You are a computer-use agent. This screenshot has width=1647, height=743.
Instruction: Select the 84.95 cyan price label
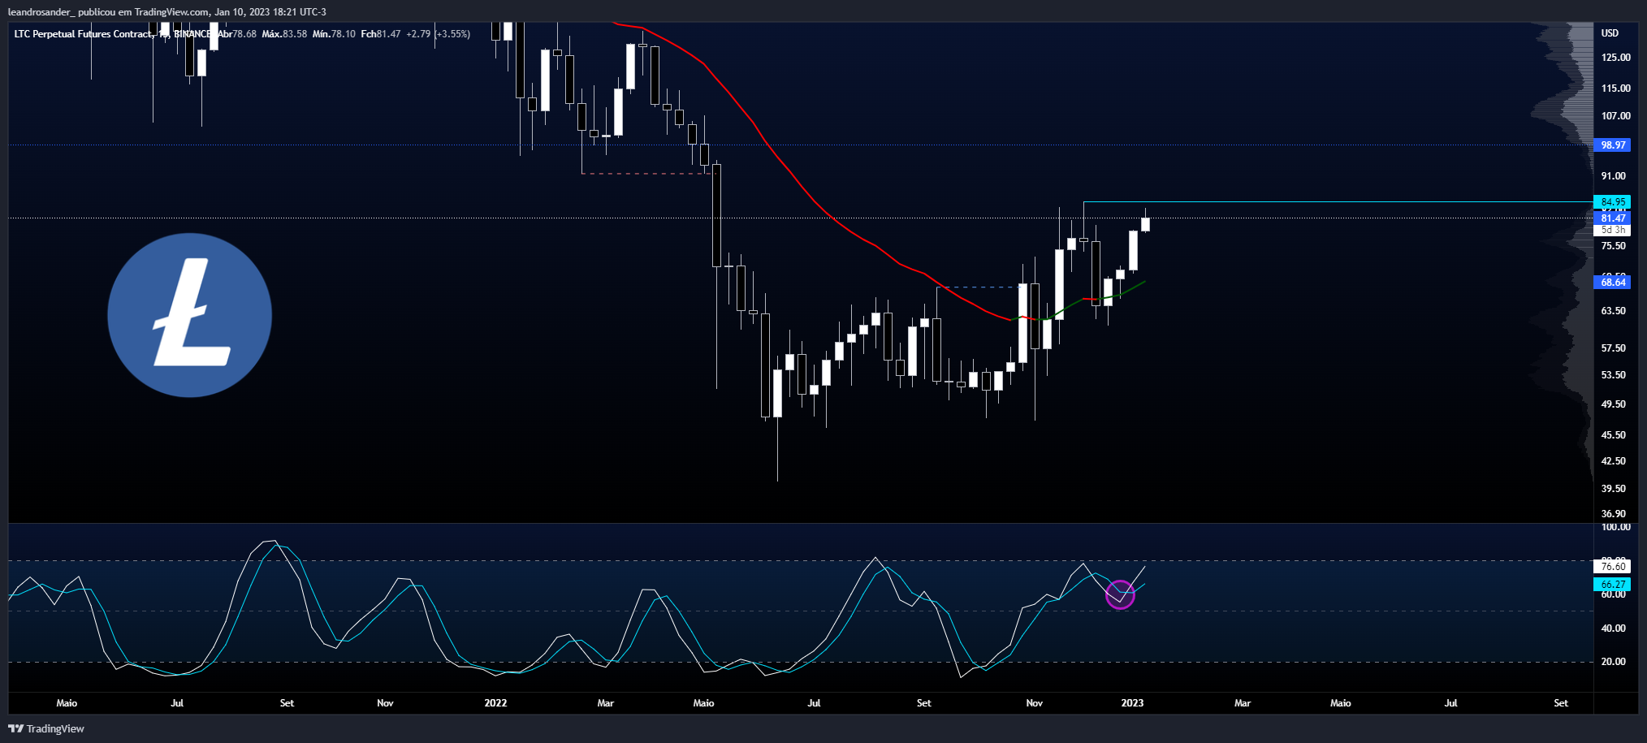pyautogui.click(x=1612, y=202)
